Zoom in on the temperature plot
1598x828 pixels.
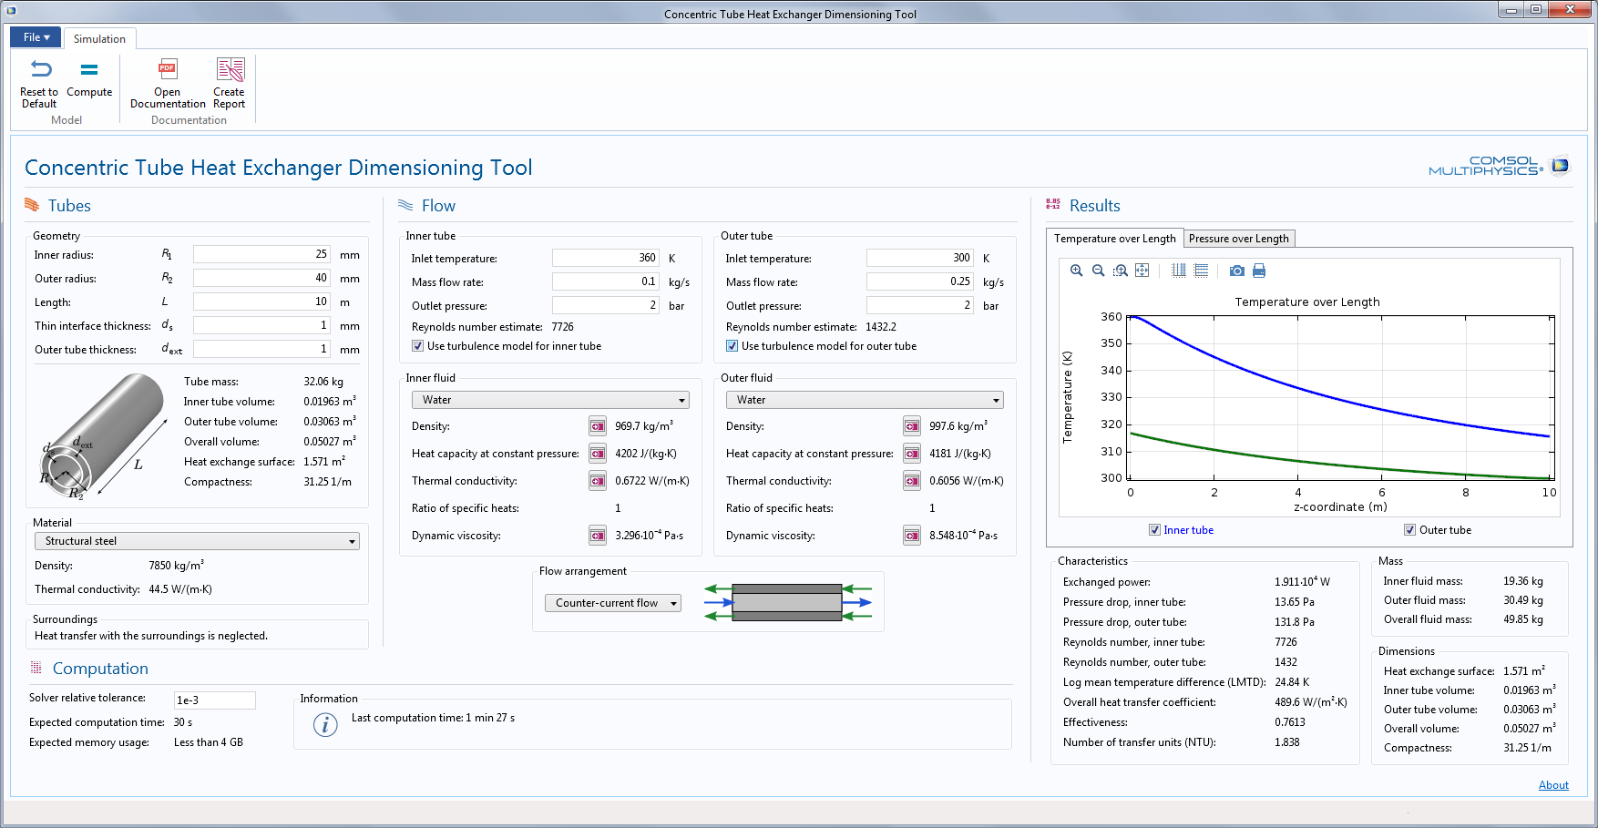tap(1076, 271)
